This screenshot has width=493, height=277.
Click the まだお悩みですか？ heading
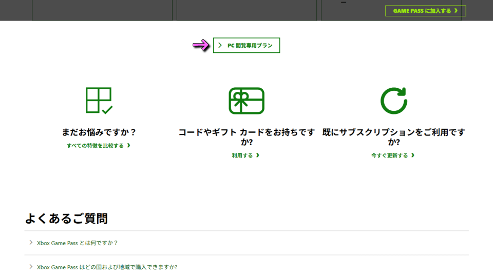click(x=99, y=132)
